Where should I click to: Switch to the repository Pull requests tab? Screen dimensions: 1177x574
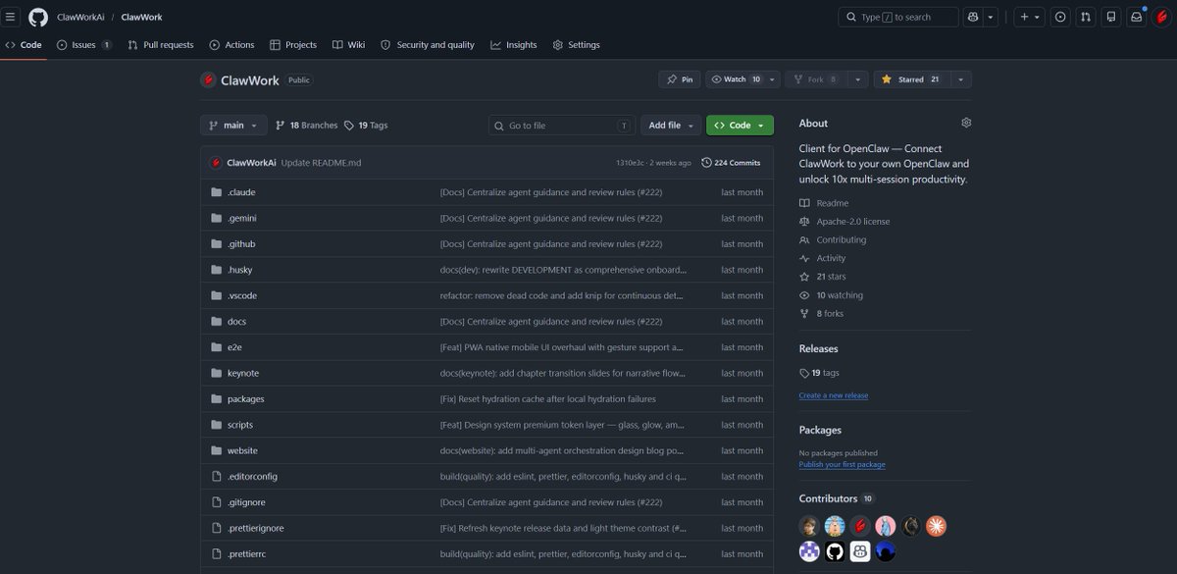pos(161,45)
